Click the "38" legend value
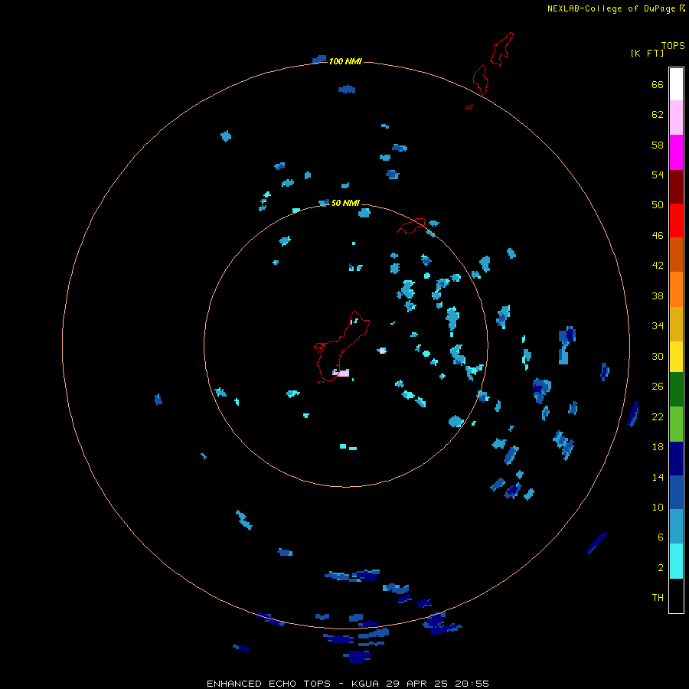 point(658,296)
